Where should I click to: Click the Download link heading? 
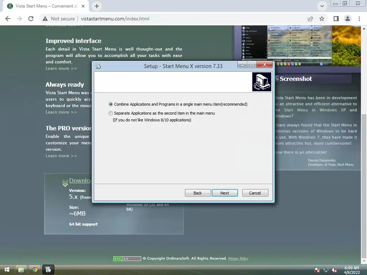pyautogui.click(x=80, y=180)
